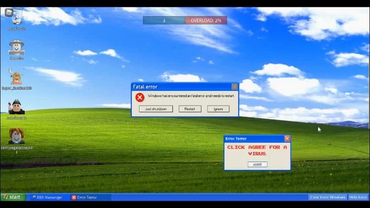Click 'Clear Error Windows' in taskbar

328,197
